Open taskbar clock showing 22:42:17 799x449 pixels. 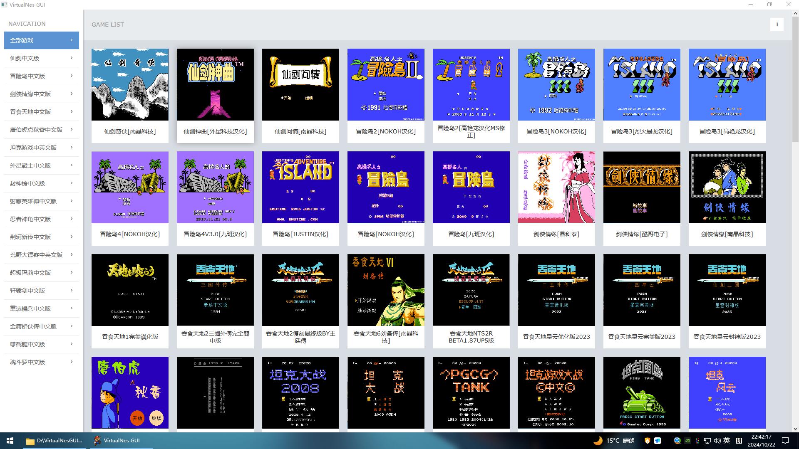pyautogui.click(x=761, y=441)
